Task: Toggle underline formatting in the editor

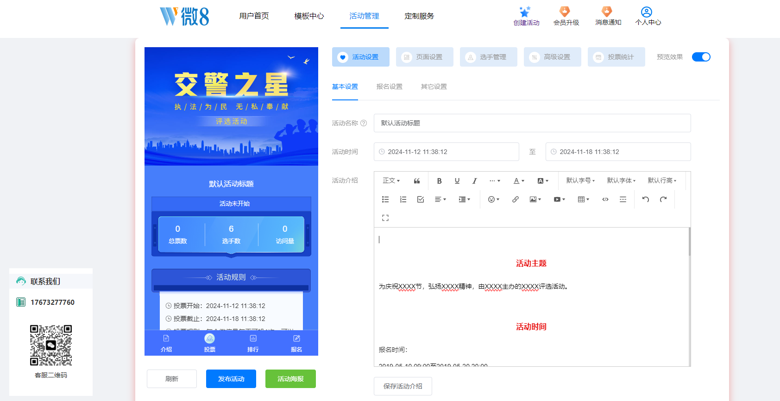Action: (457, 181)
